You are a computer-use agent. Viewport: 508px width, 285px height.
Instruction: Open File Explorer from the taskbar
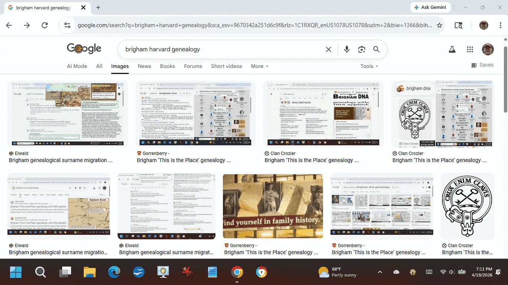[90, 272]
